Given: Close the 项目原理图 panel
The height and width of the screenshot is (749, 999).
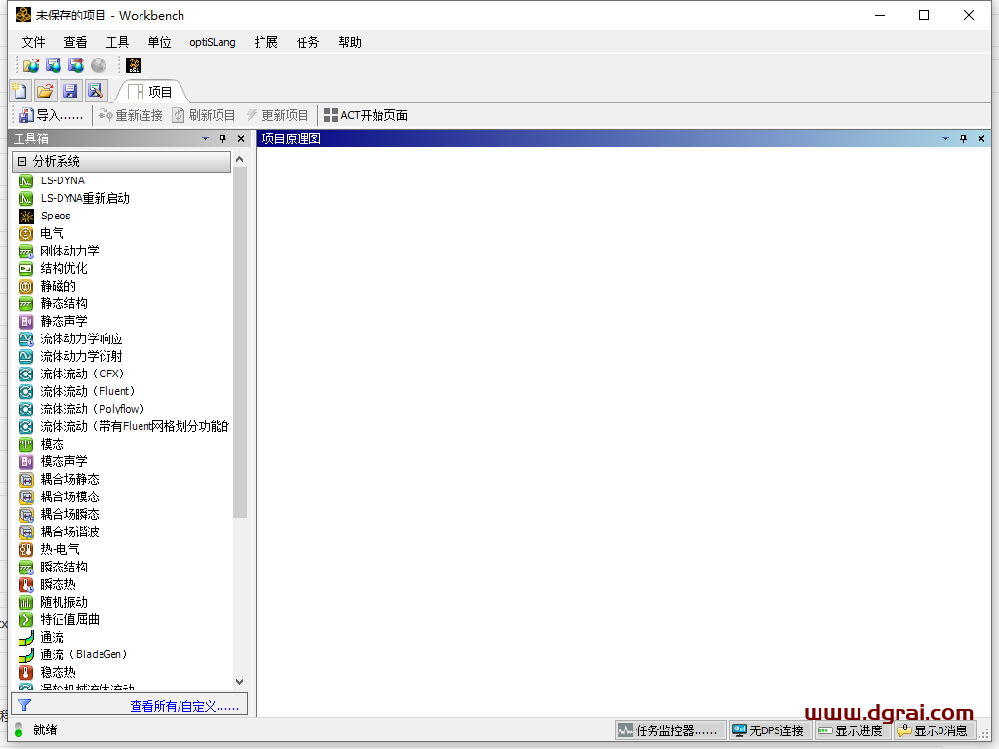Looking at the screenshot, I should coord(981,138).
